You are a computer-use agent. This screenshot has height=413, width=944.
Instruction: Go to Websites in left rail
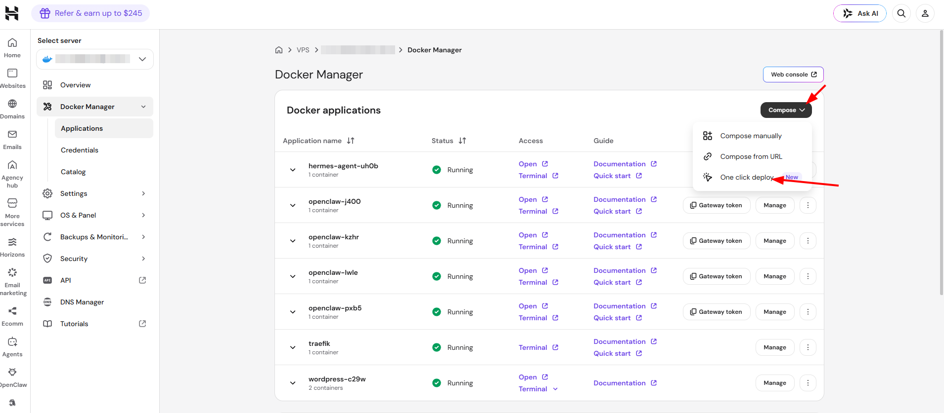(12, 78)
